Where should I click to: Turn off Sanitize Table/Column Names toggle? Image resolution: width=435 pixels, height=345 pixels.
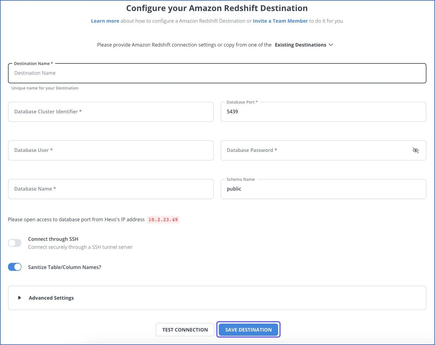tap(15, 267)
